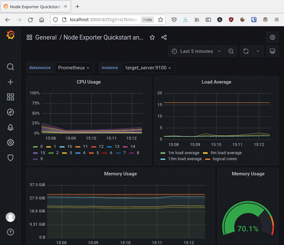Open CPU Usage panel title menu
This screenshot has height=245, width=284.
(x=89, y=82)
